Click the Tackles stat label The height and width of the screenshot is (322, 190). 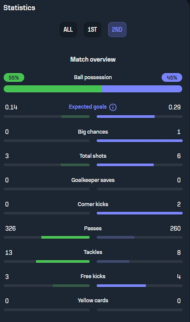pyautogui.click(x=93, y=252)
